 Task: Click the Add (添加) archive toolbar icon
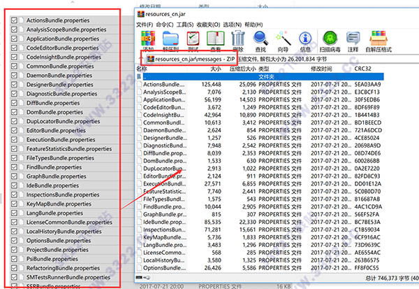(x=148, y=38)
